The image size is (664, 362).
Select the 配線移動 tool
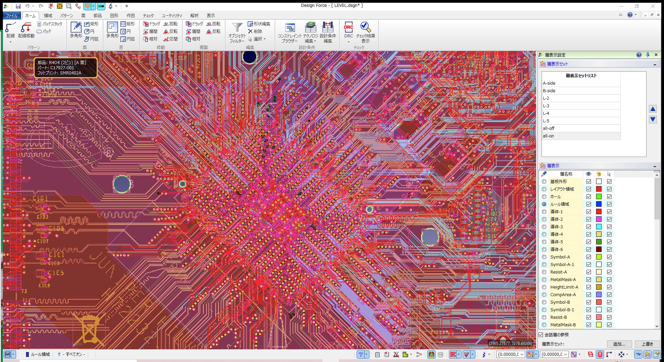pos(26,30)
